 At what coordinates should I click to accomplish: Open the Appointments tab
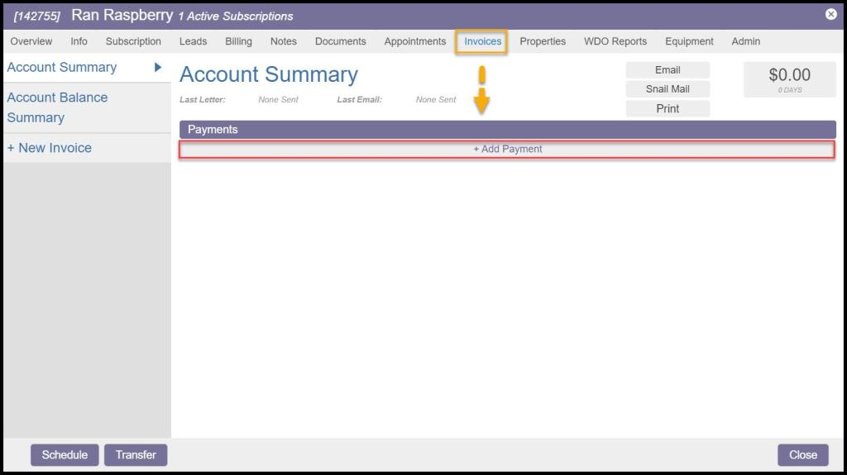[x=414, y=41]
